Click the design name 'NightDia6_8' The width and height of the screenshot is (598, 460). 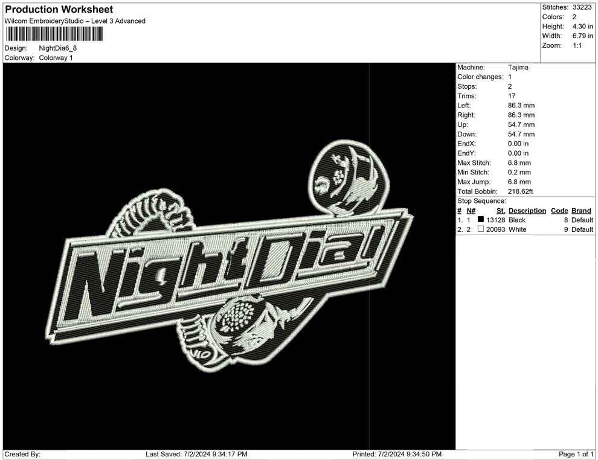58,48
